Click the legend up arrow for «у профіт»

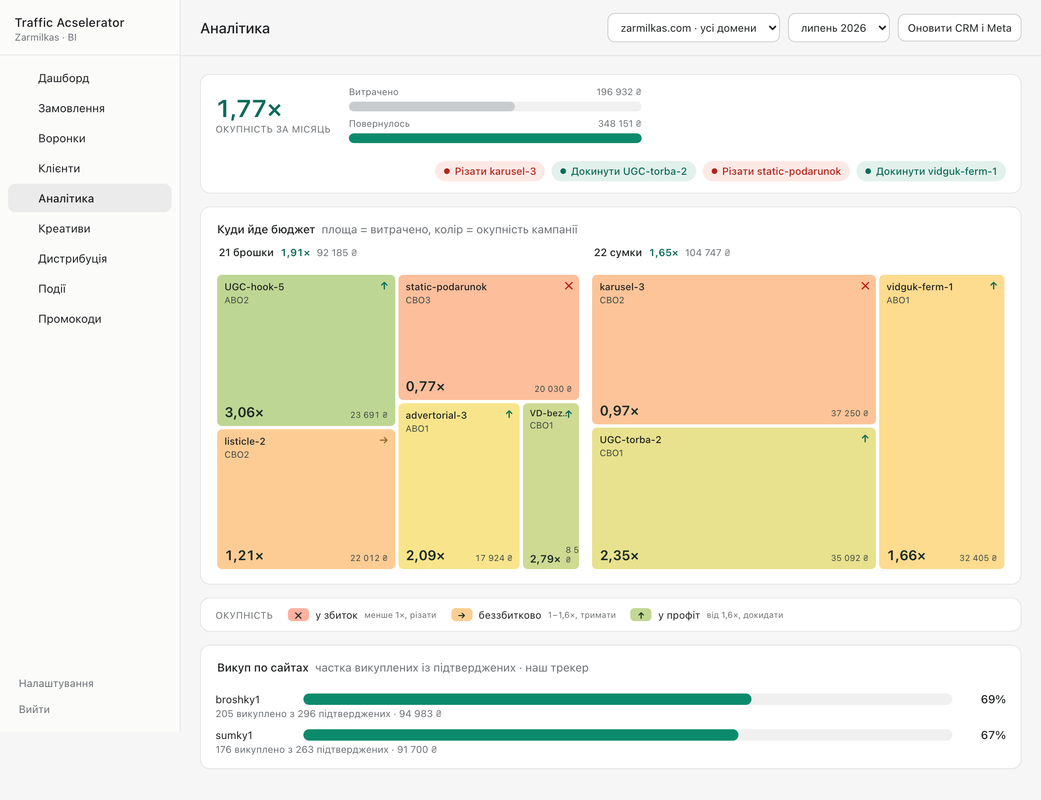pos(641,615)
